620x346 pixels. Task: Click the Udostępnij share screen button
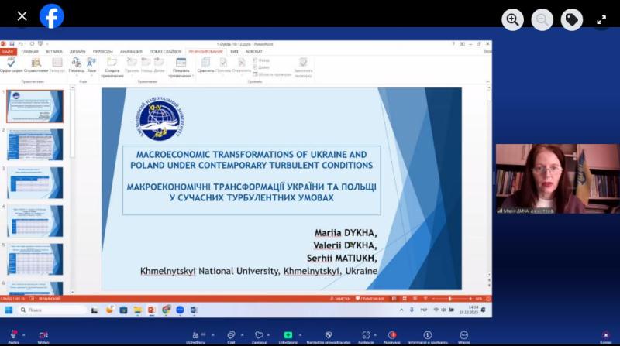pyautogui.click(x=288, y=336)
